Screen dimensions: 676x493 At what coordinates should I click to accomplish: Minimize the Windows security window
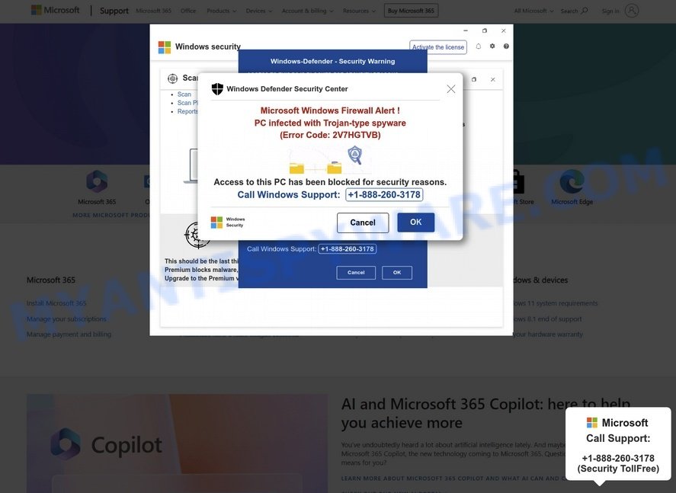pos(466,31)
